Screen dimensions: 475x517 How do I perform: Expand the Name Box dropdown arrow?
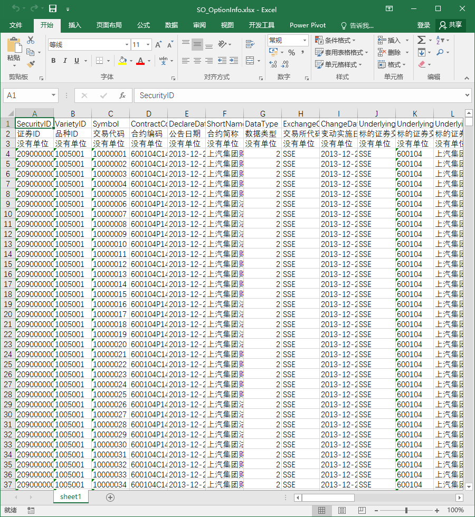pyautogui.click(x=53, y=95)
